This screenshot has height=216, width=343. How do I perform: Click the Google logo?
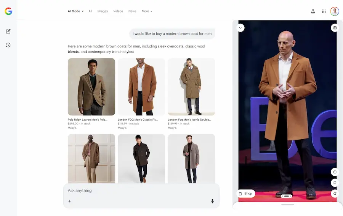[8, 11]
